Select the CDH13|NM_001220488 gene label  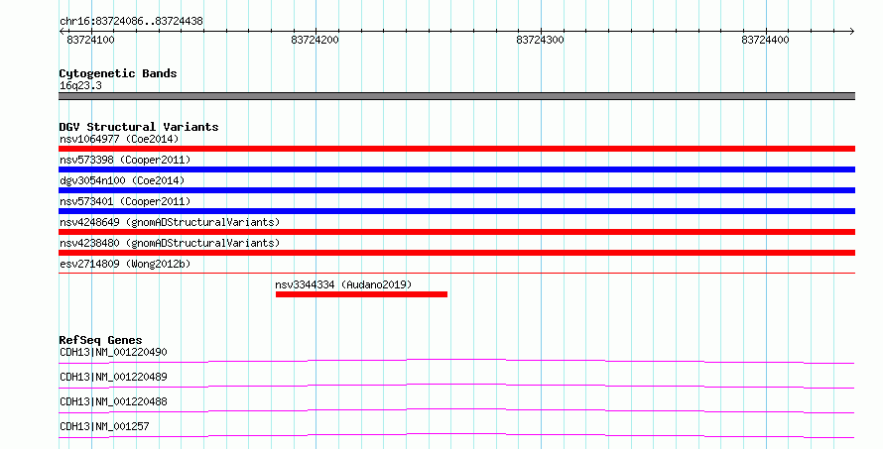click(113, 401)
